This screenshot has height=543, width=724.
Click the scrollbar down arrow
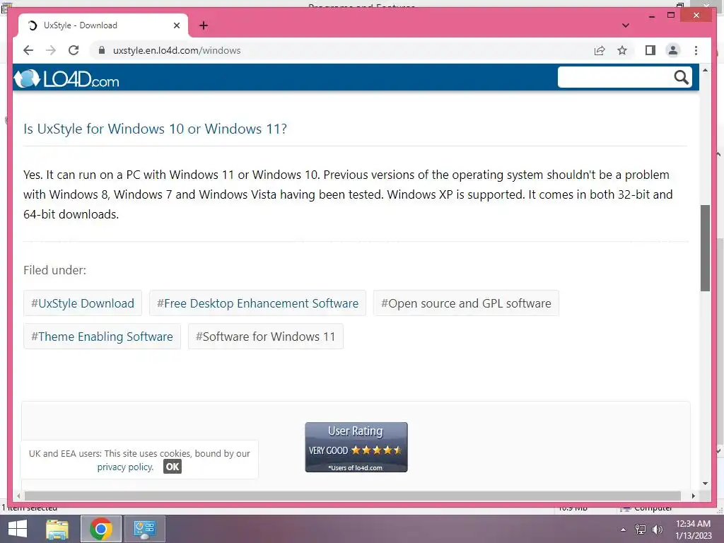(705, 484)
